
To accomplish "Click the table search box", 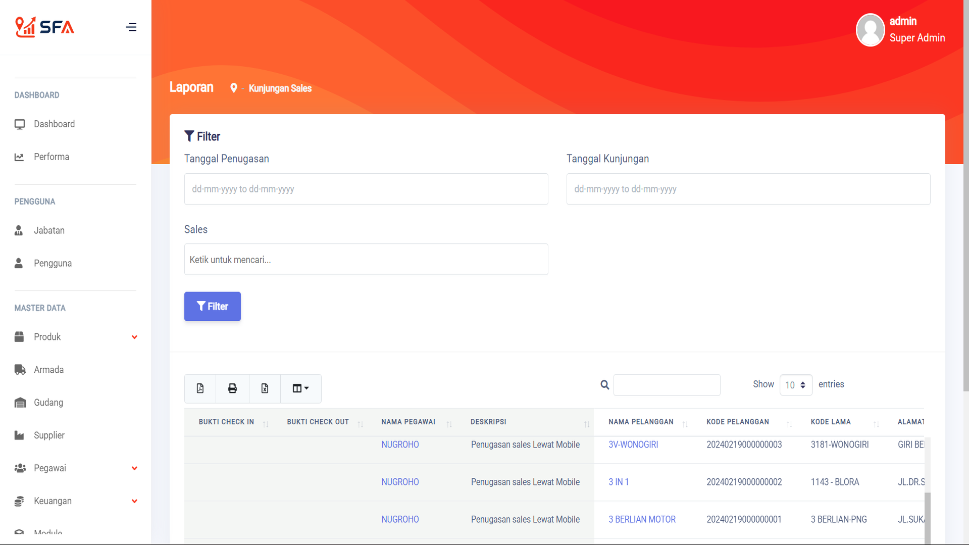I will point(667,385).
